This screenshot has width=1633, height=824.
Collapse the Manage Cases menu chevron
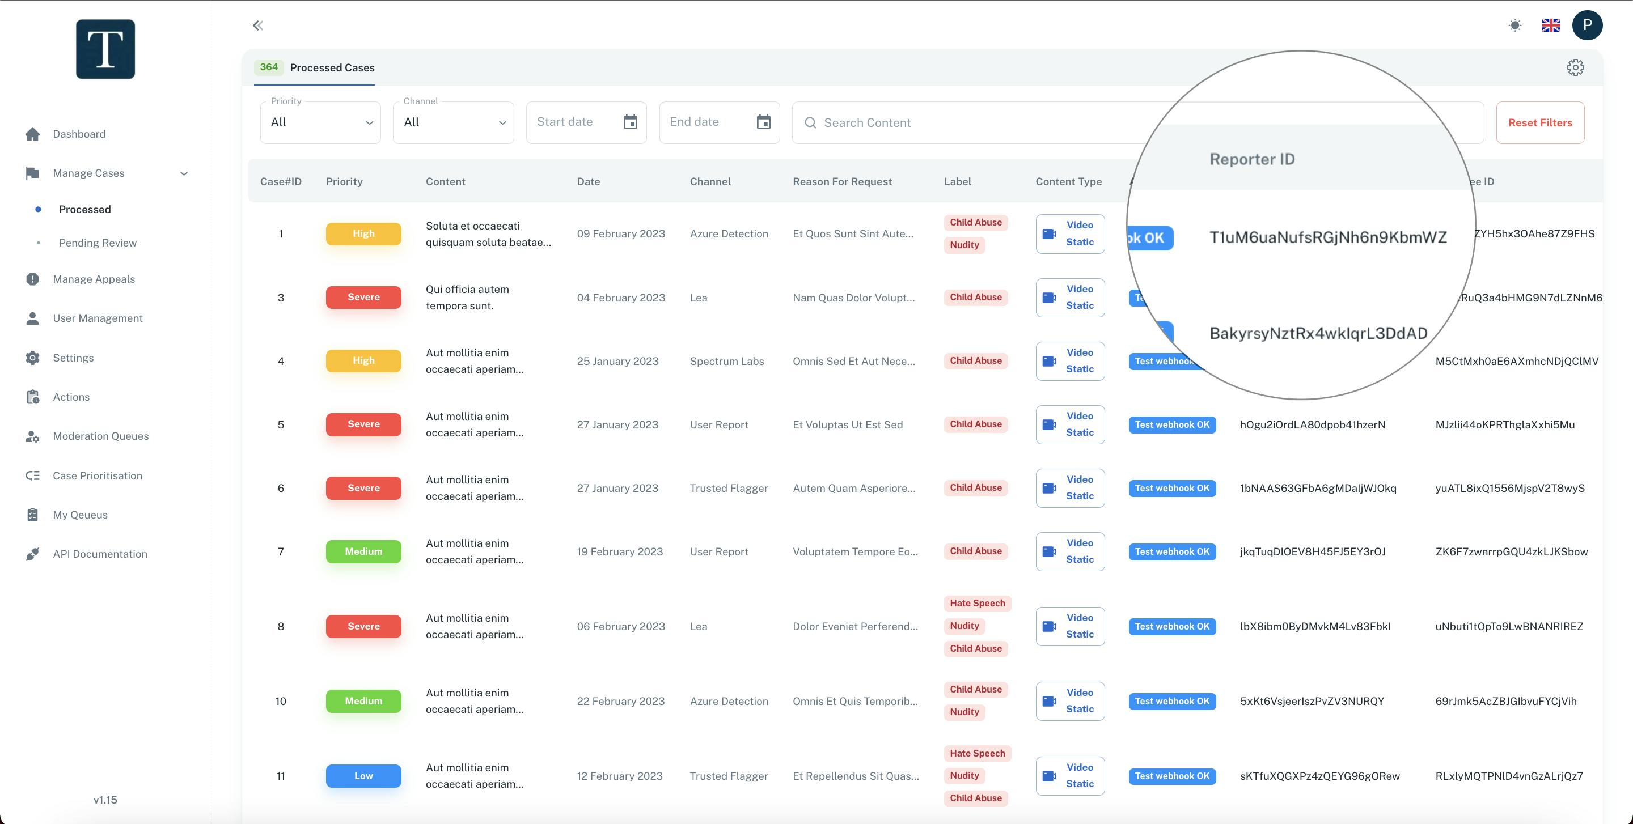click(x=184, y=173)
